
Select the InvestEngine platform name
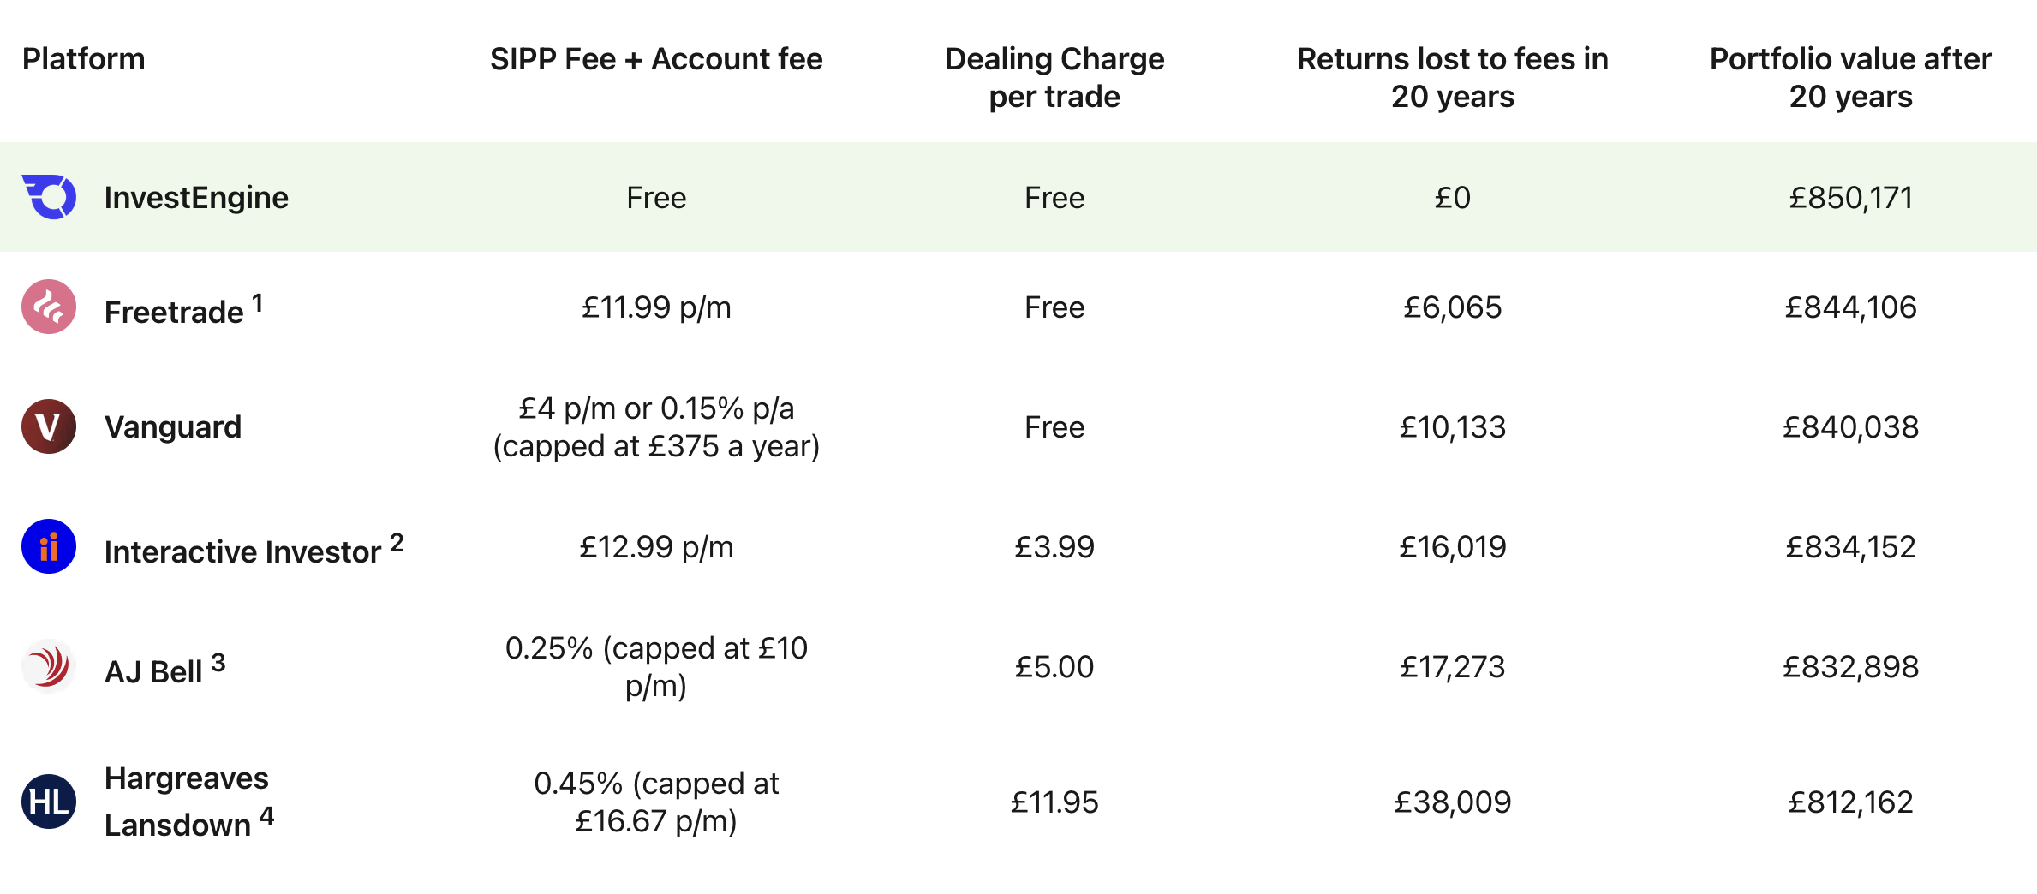click(196, 198)
